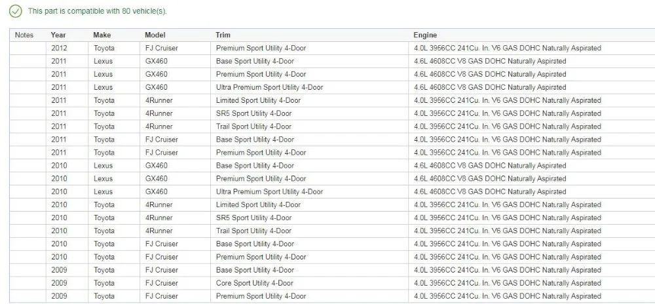This screenshot has height=304, width=655.
Task: Select 4Runner model in 2010 Trail row
Action: click(x=159, y=231)
